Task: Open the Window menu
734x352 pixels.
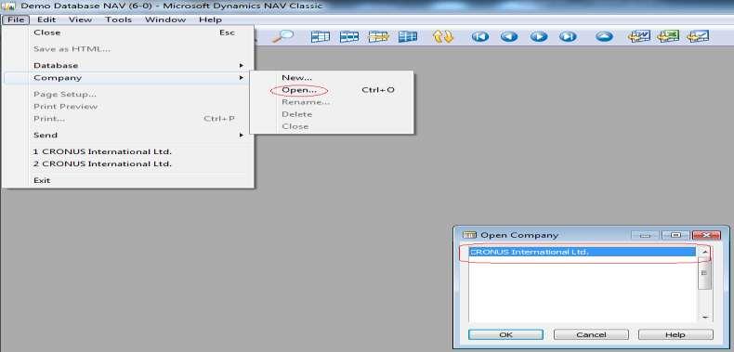Action: pyautogui.click(x=164, y=20)
